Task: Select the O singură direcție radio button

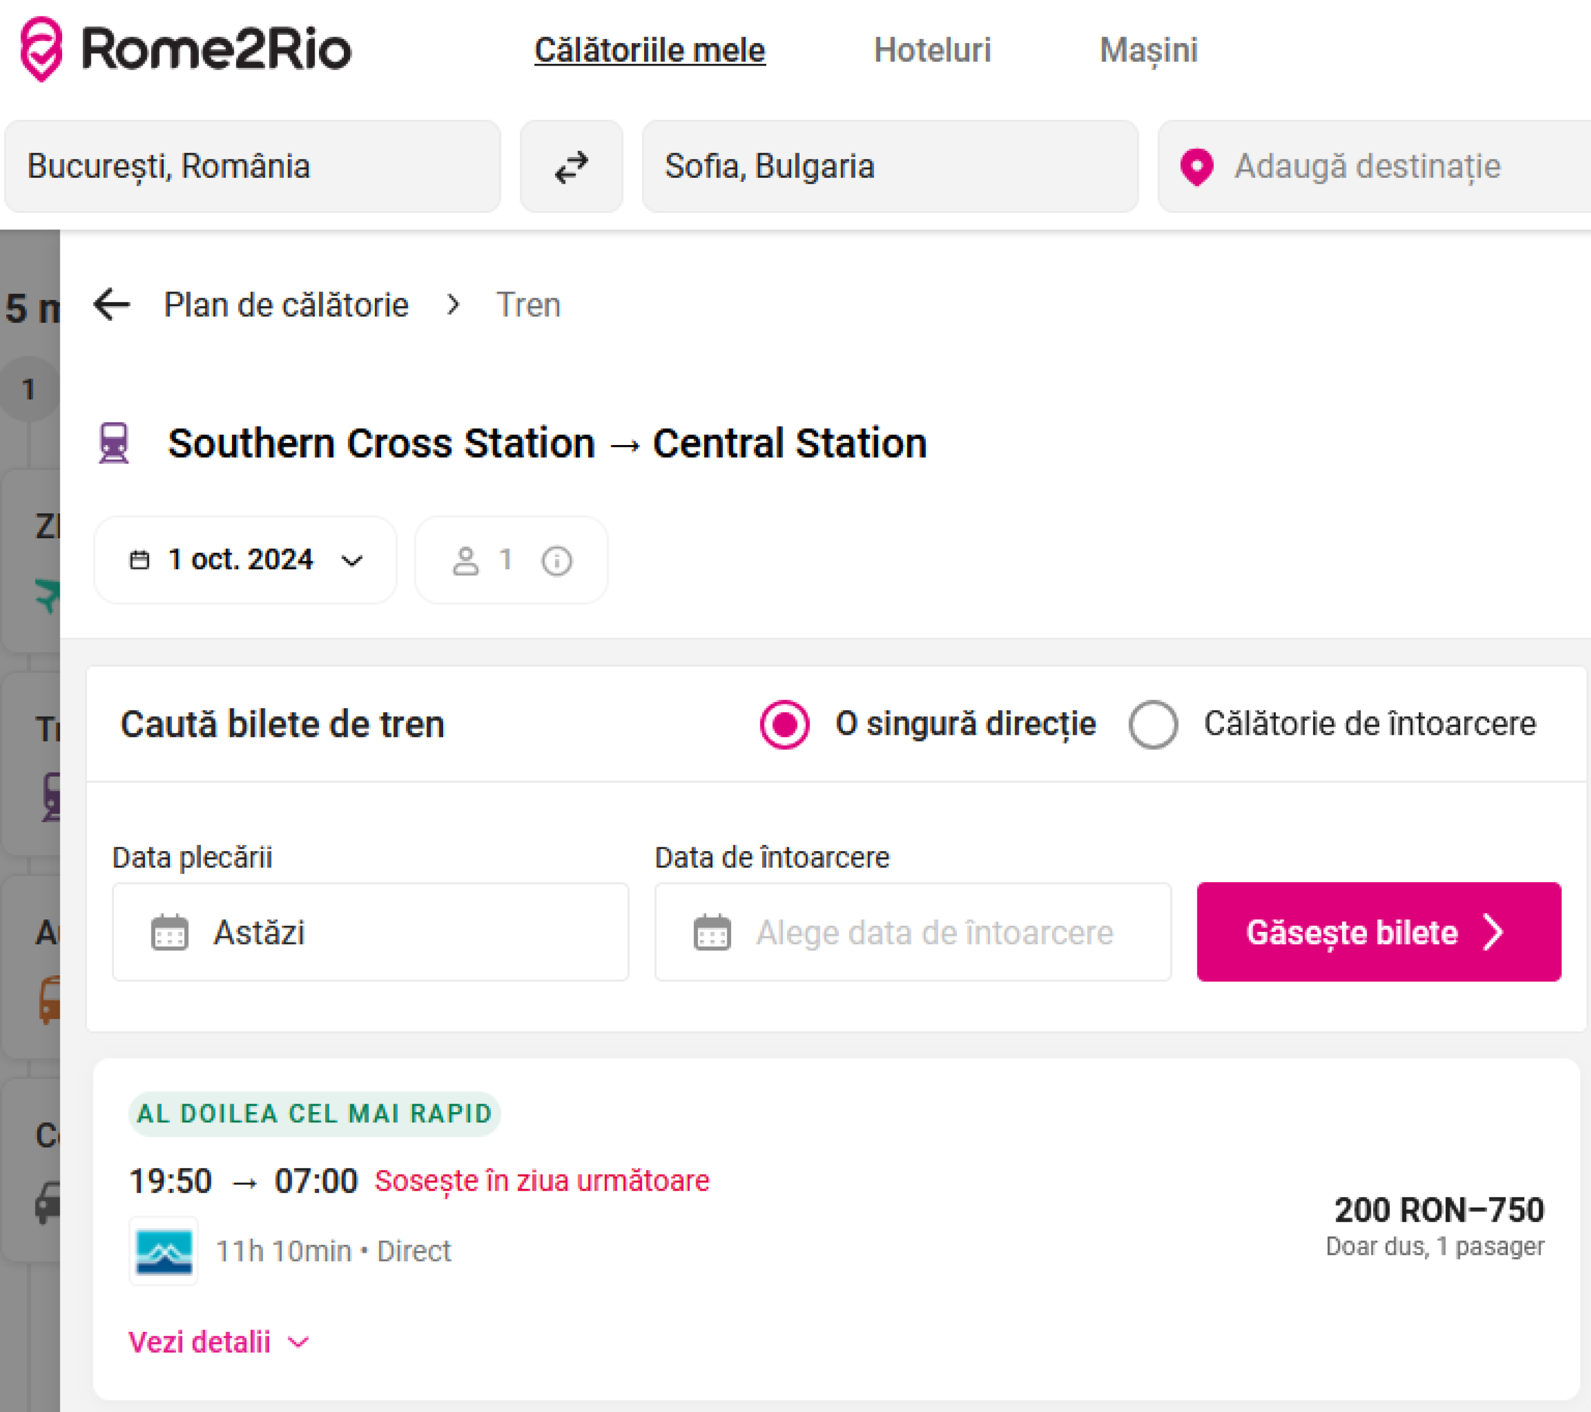Action: [x=785, y=724]
